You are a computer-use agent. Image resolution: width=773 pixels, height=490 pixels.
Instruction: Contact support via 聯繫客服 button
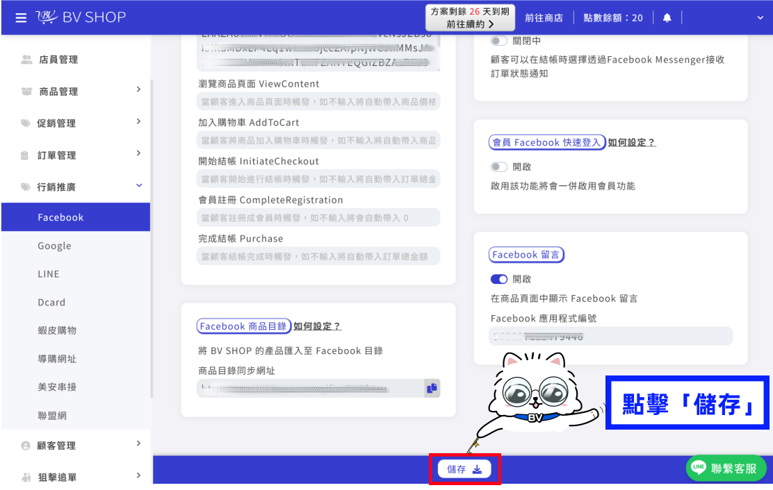726,468
